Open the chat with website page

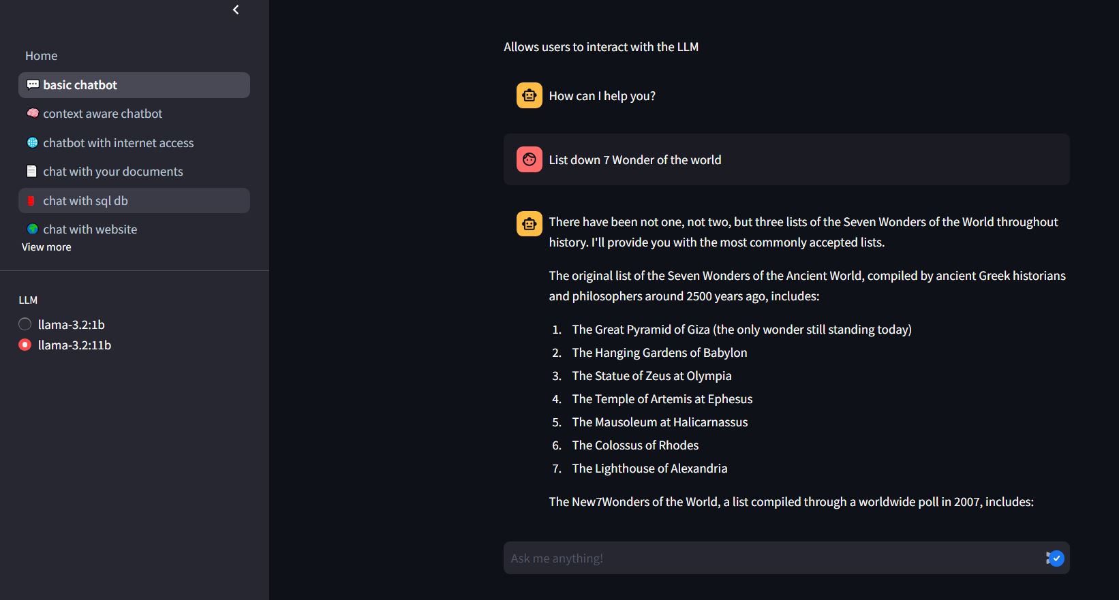point(90,230)
